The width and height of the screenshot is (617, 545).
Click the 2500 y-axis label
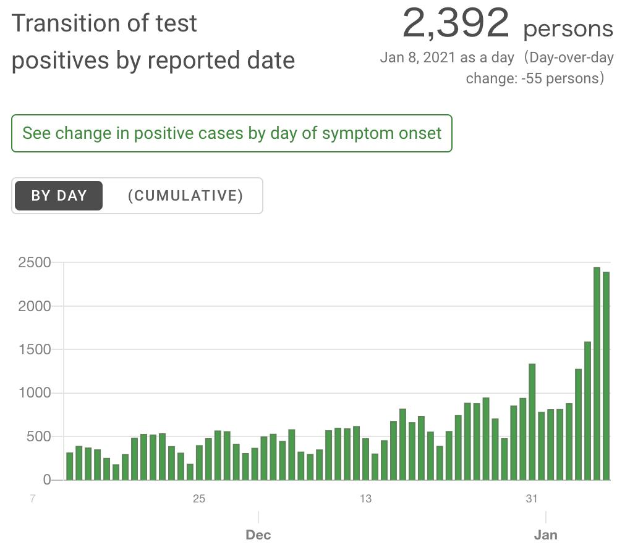(33, 263)
